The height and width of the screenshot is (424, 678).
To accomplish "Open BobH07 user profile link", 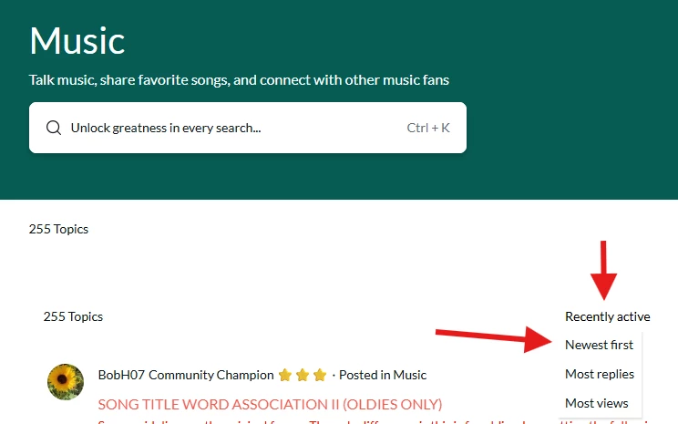I will (x=121, y=375).
